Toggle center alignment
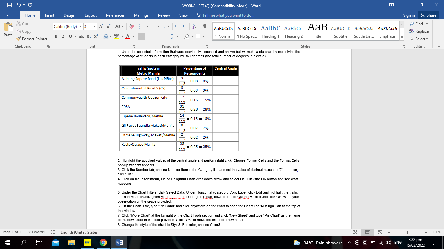This screenshot has height=249, width=444. 148,36
